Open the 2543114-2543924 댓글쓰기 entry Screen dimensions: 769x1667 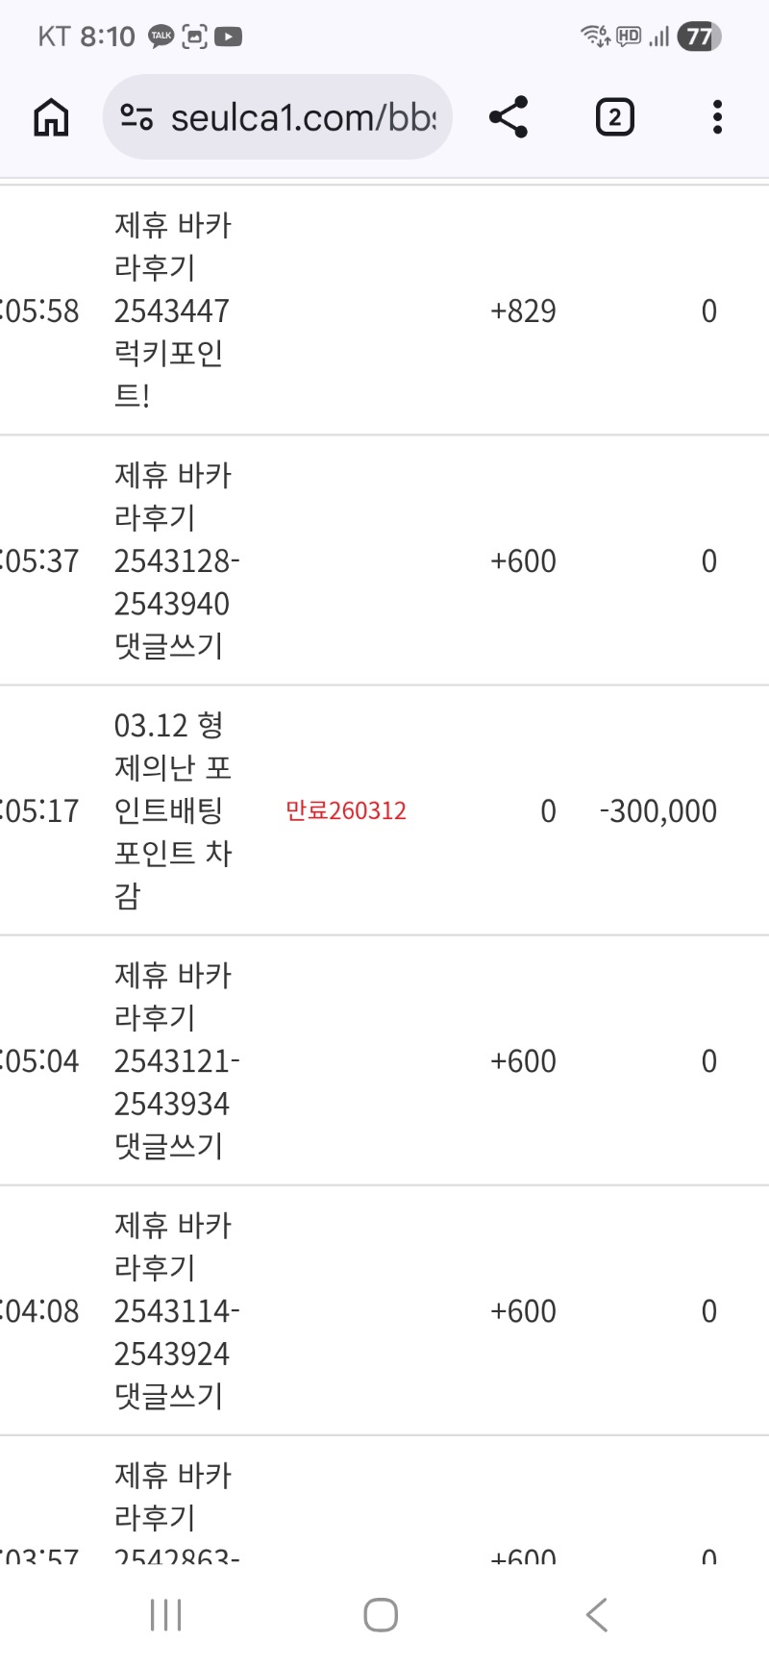176,1310
